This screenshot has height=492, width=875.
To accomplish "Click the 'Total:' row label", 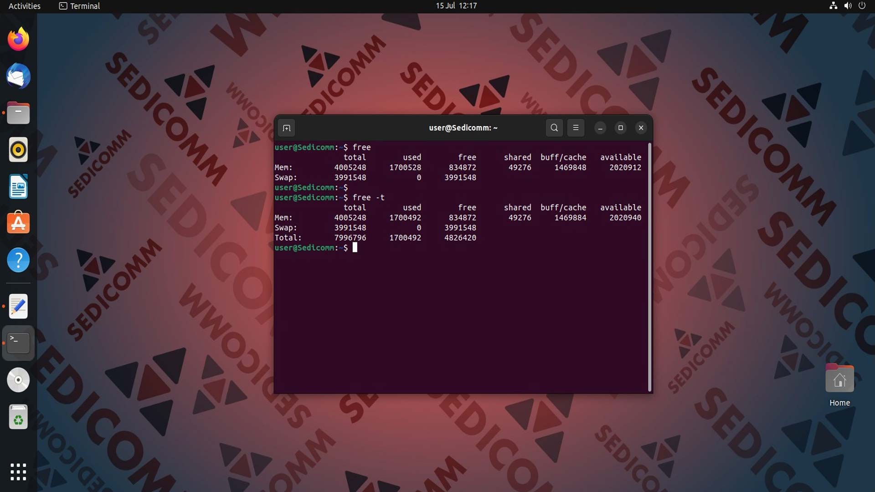I will pos(288,238).
